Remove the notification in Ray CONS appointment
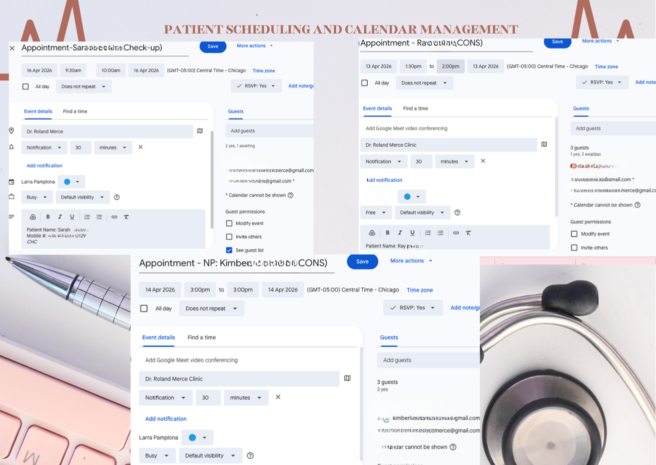Screen dimensions: 656x465 [483, 161]
